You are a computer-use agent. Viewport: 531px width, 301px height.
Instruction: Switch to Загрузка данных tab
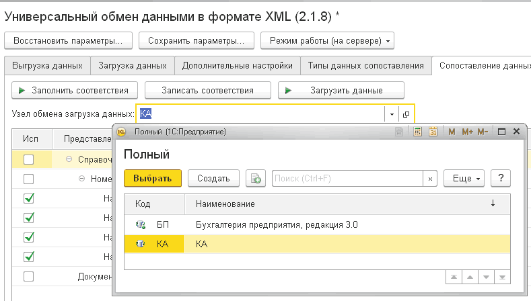pyautogui.click(x=133, y=66)
